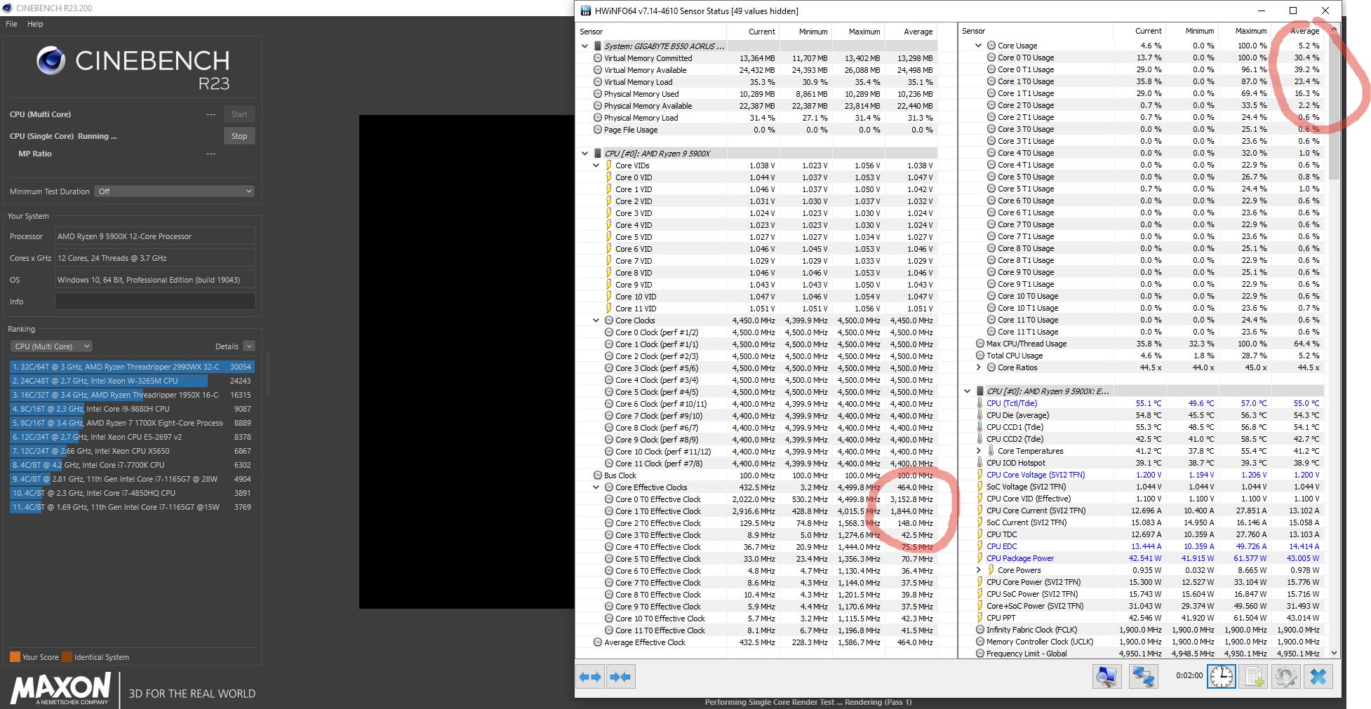
Task: Click the HWiNFO64 title bar app icon
Action: click(586, 11)
